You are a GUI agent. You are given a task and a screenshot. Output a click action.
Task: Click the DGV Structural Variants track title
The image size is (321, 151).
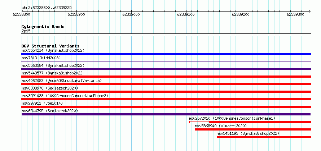pos(50,46)
